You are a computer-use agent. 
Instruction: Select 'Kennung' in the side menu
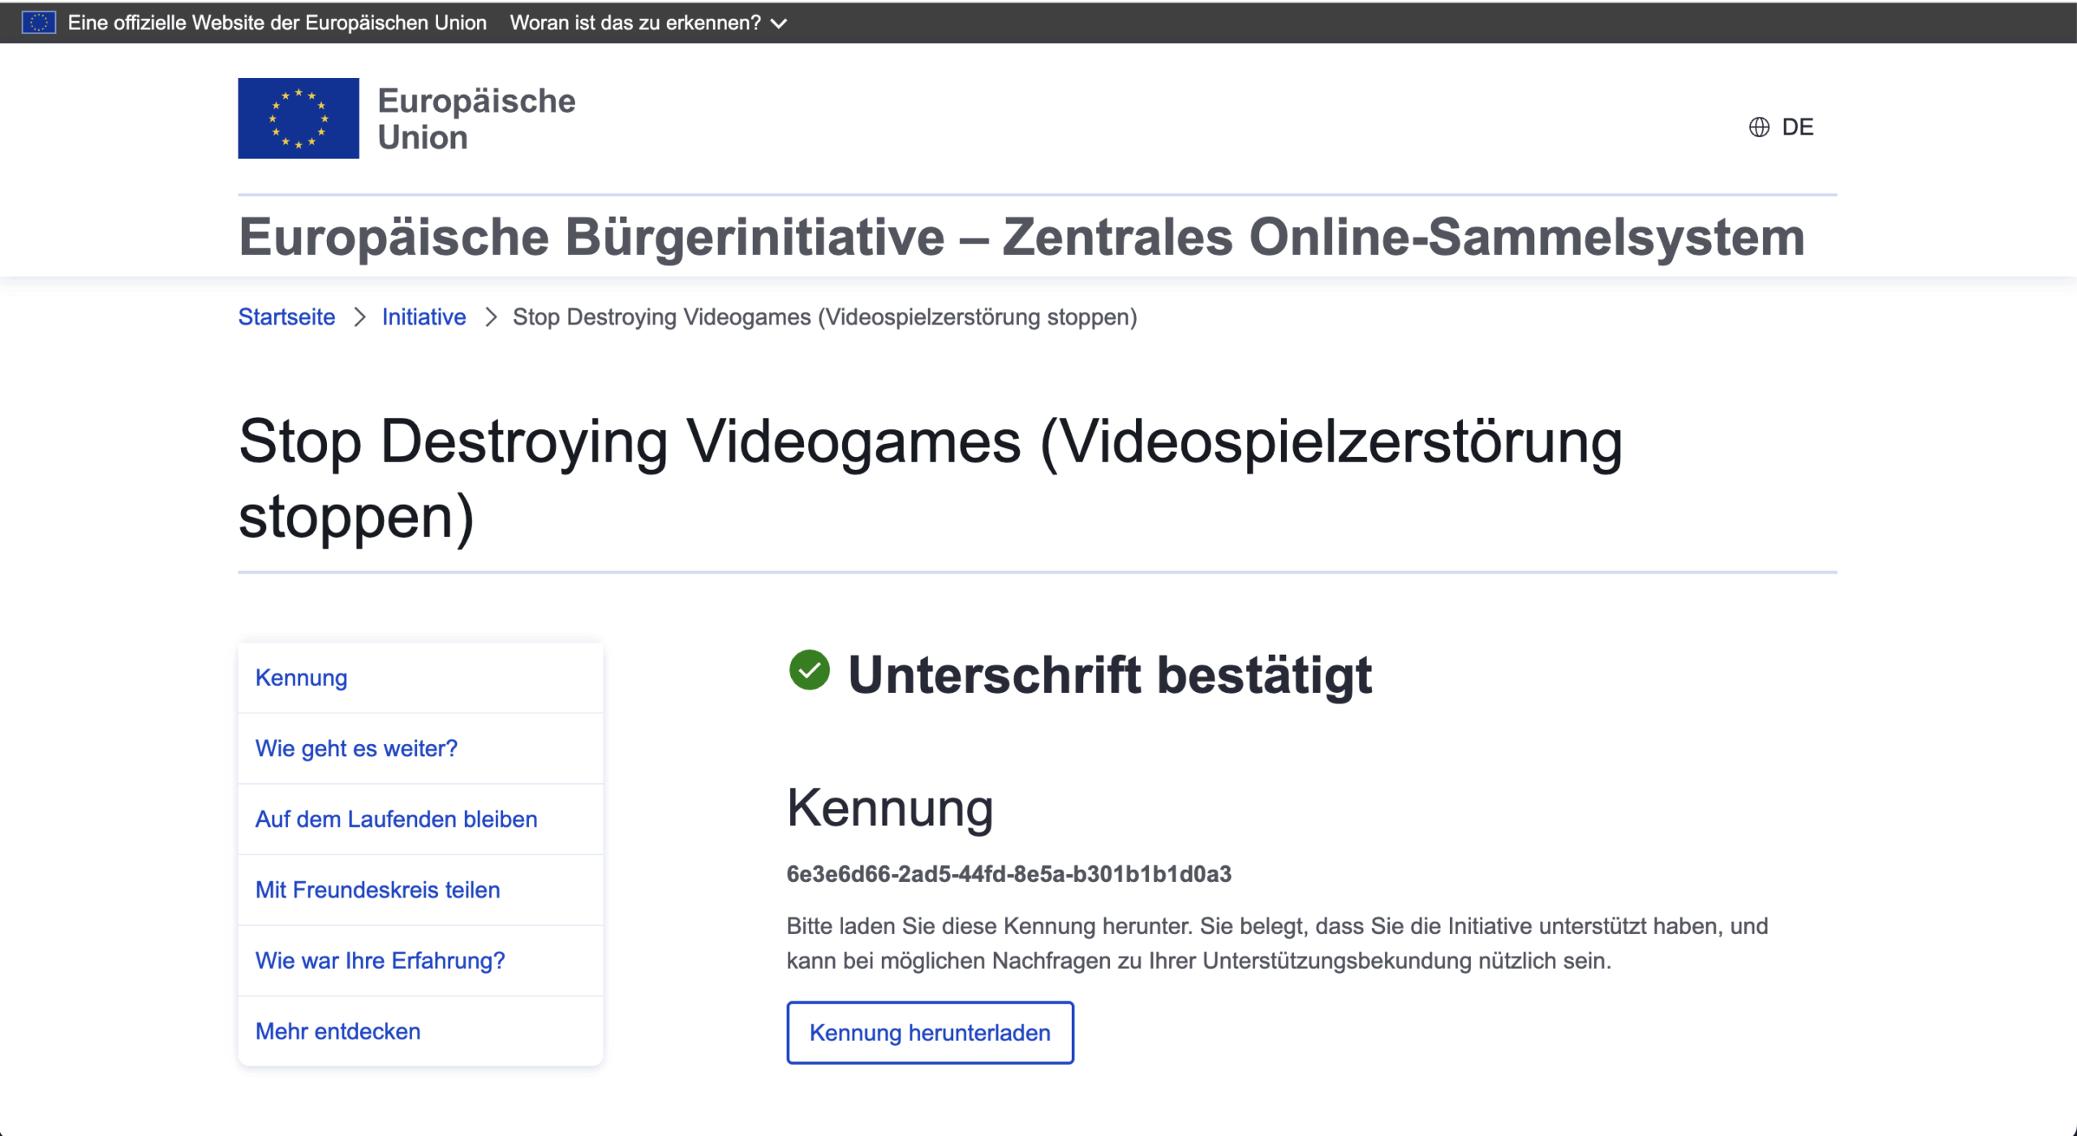[301, 678]
